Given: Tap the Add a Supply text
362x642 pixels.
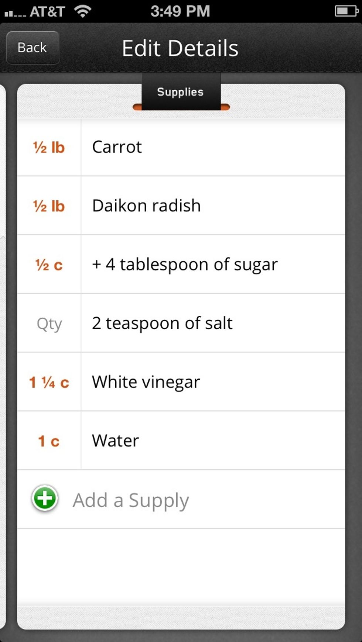Looking at the screenshot, I should click(131, 500).
